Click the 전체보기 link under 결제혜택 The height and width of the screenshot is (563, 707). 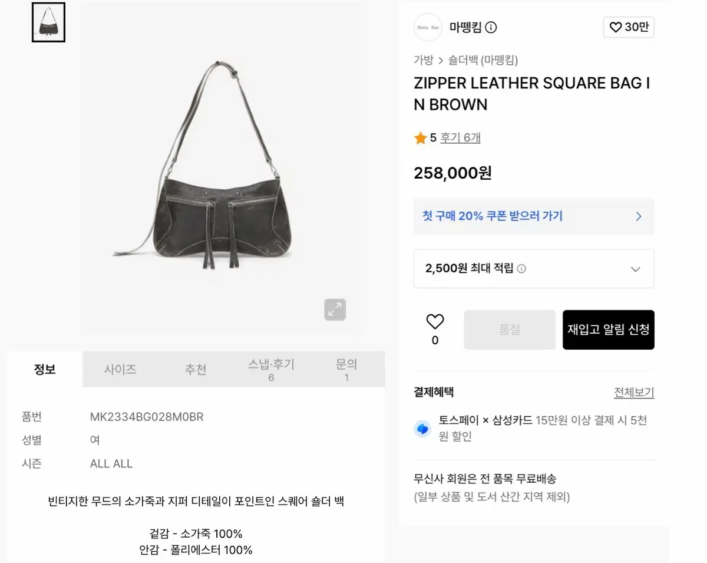(x=634, y=393)
